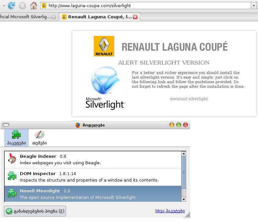Go to the home page icon
This screenshot has width=258, height=222.
(34, 6)
